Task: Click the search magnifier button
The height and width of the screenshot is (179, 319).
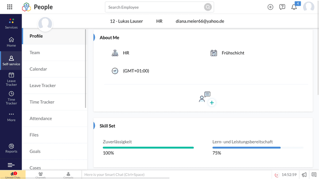Action: click(208, 7)
